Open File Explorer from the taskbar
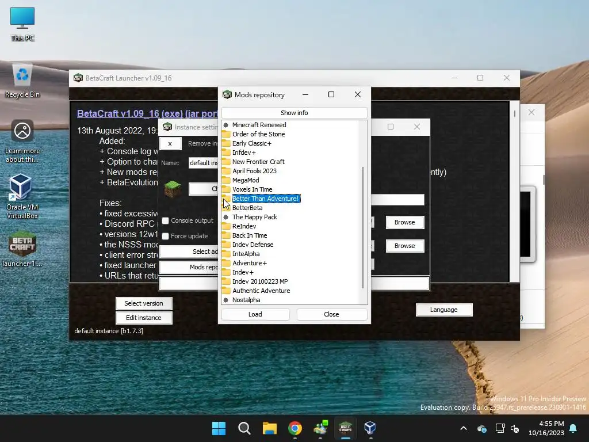 [x=269, y=428]
